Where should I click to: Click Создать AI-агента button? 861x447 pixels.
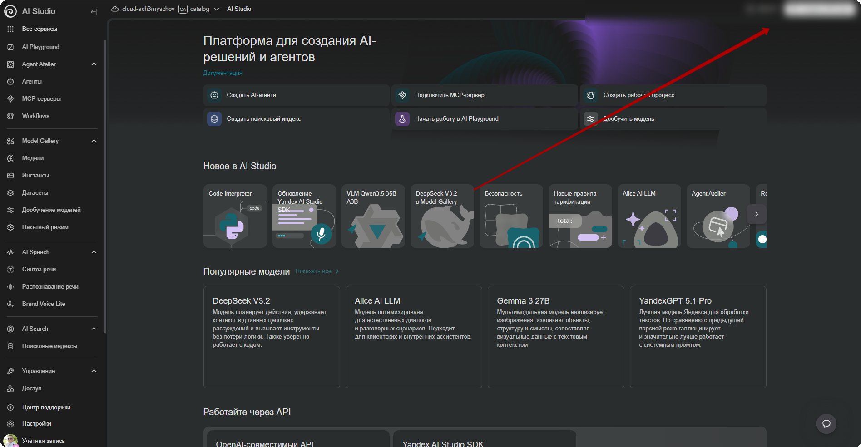(297, 95)
